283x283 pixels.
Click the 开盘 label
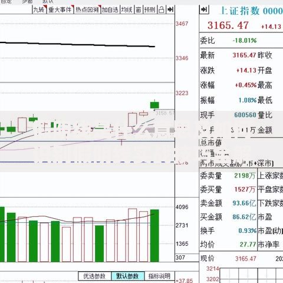click(265, 70)
